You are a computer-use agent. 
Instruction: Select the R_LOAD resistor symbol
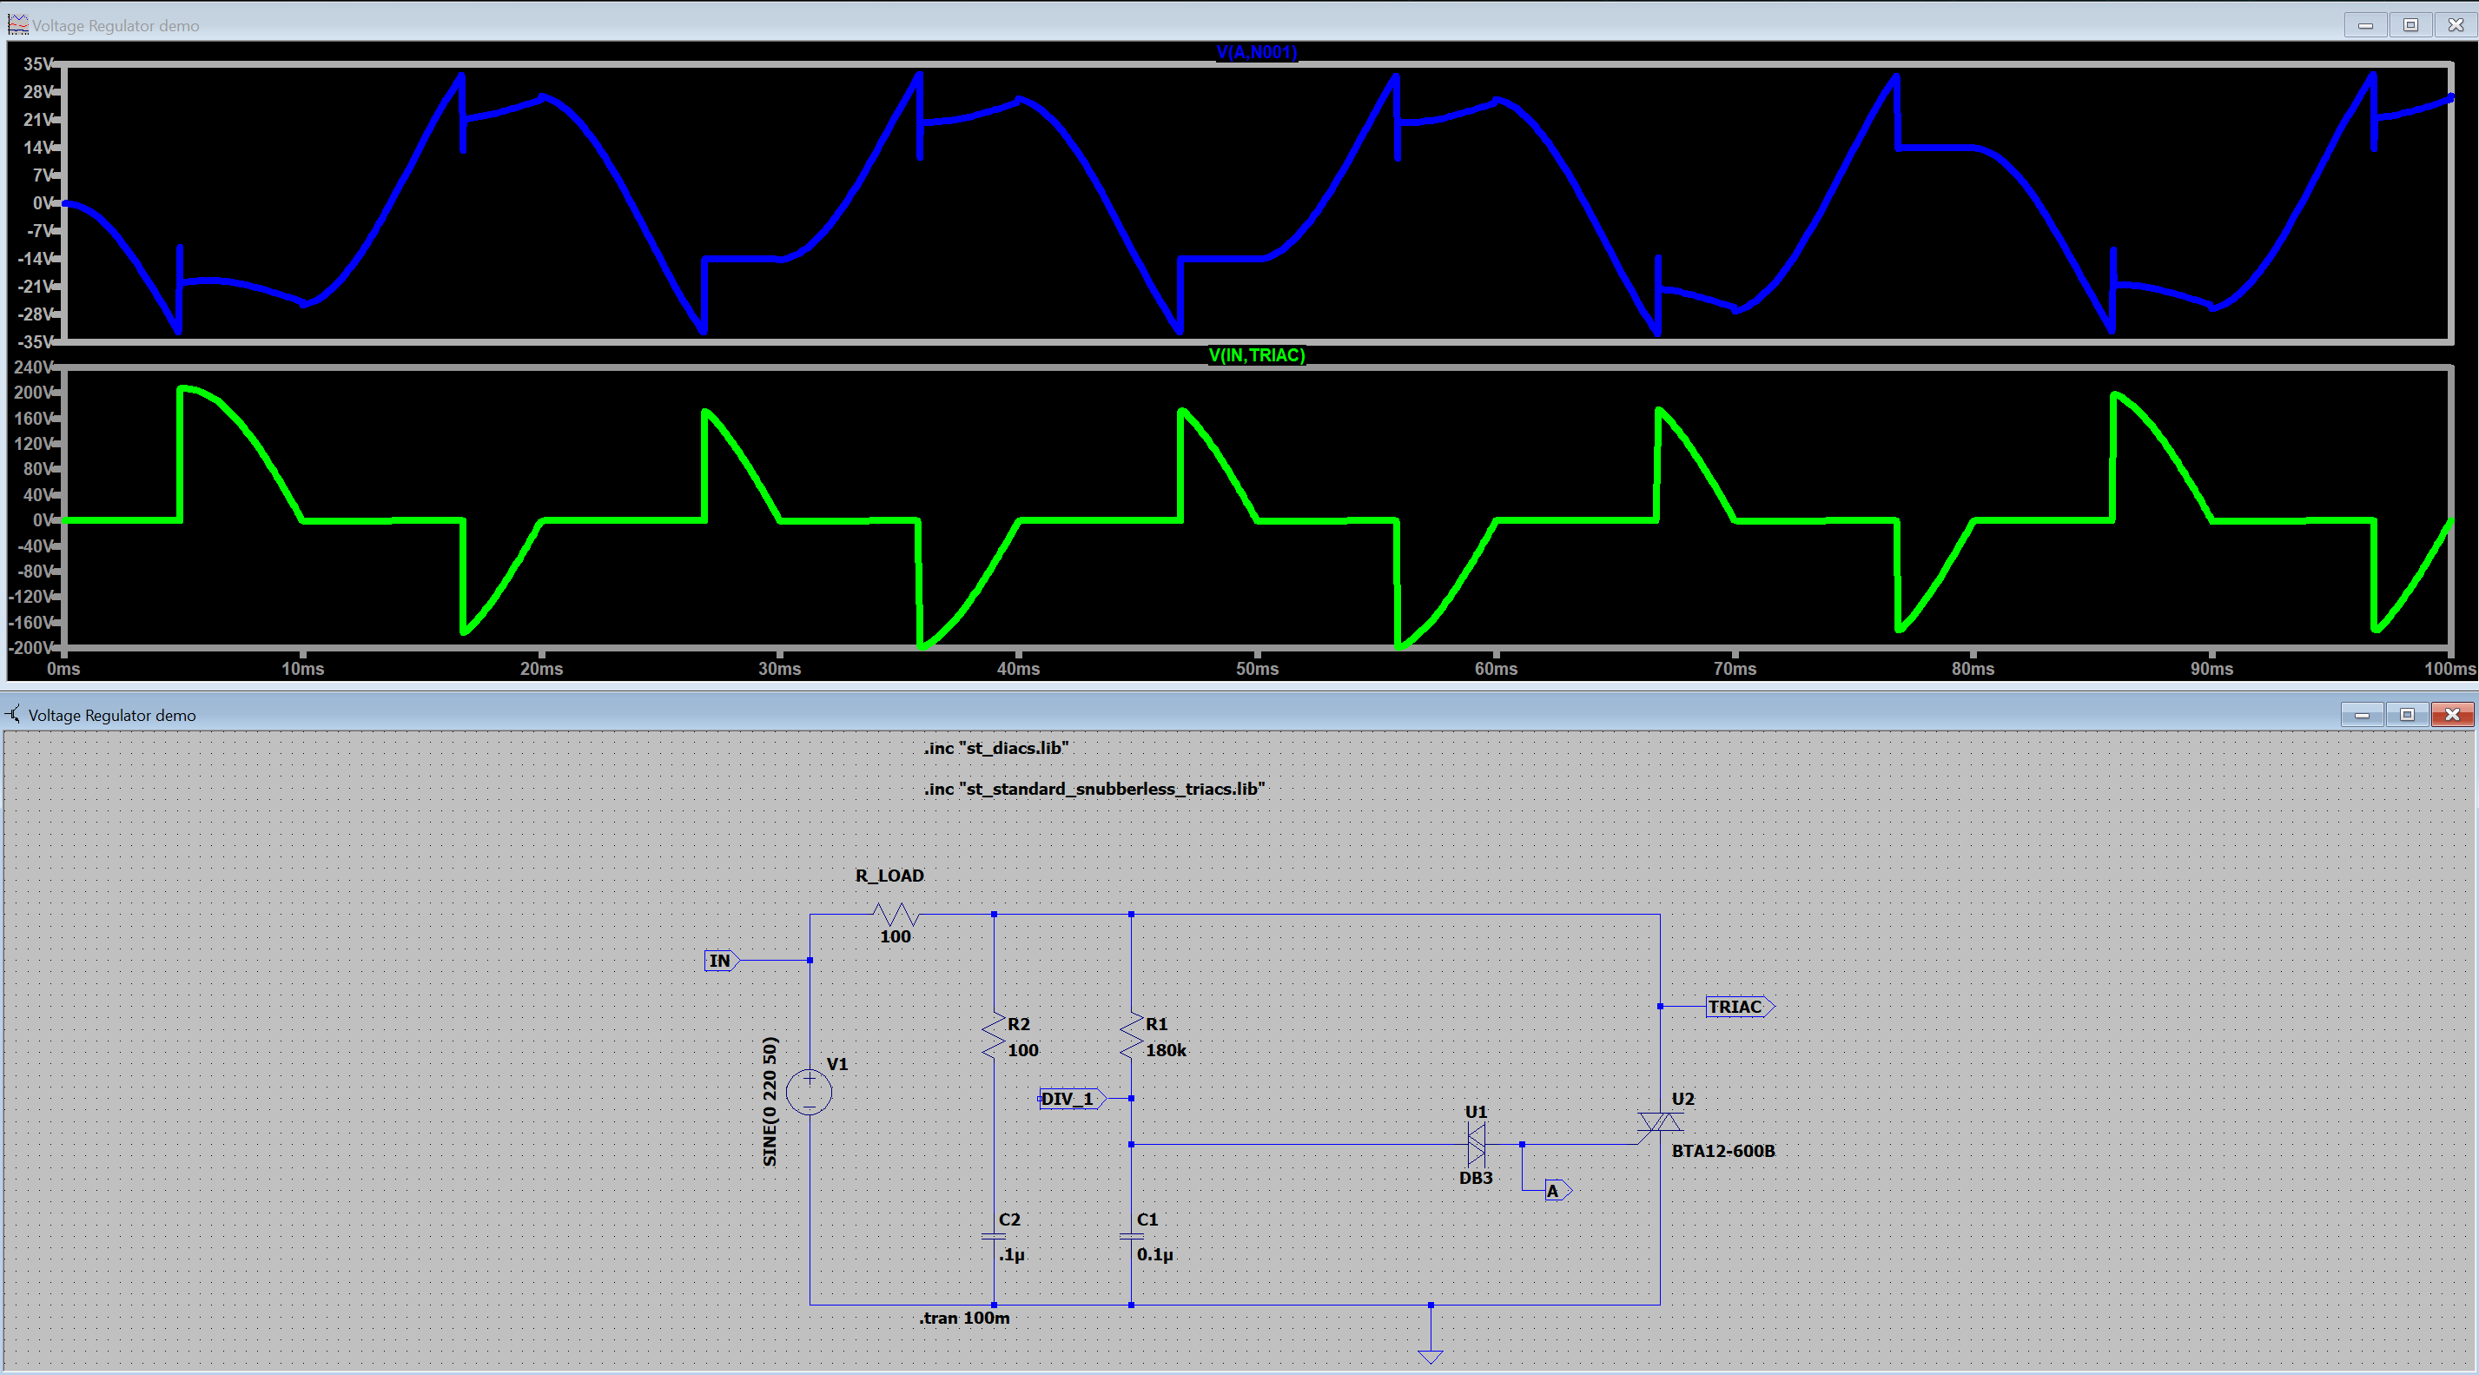896,913
